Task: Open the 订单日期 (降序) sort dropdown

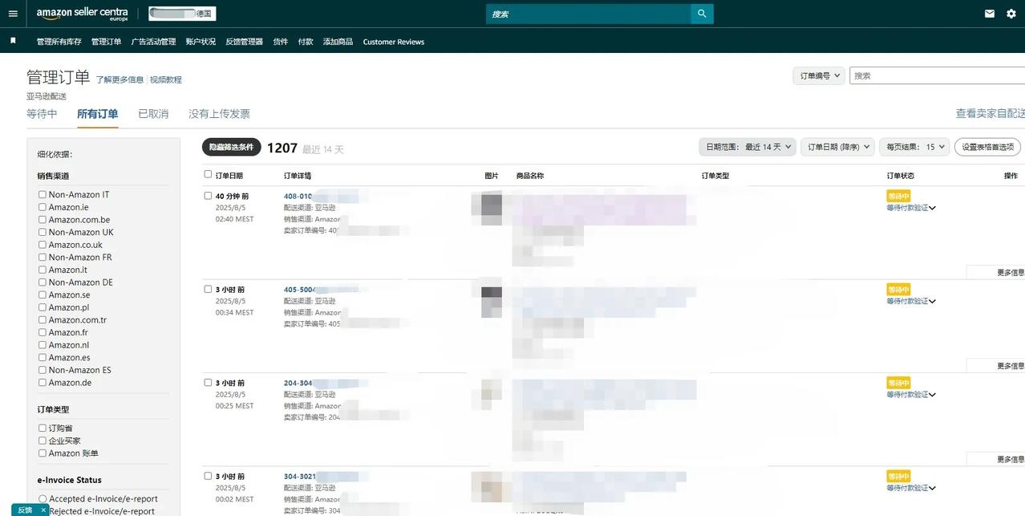Action: (x=838, y=147)
